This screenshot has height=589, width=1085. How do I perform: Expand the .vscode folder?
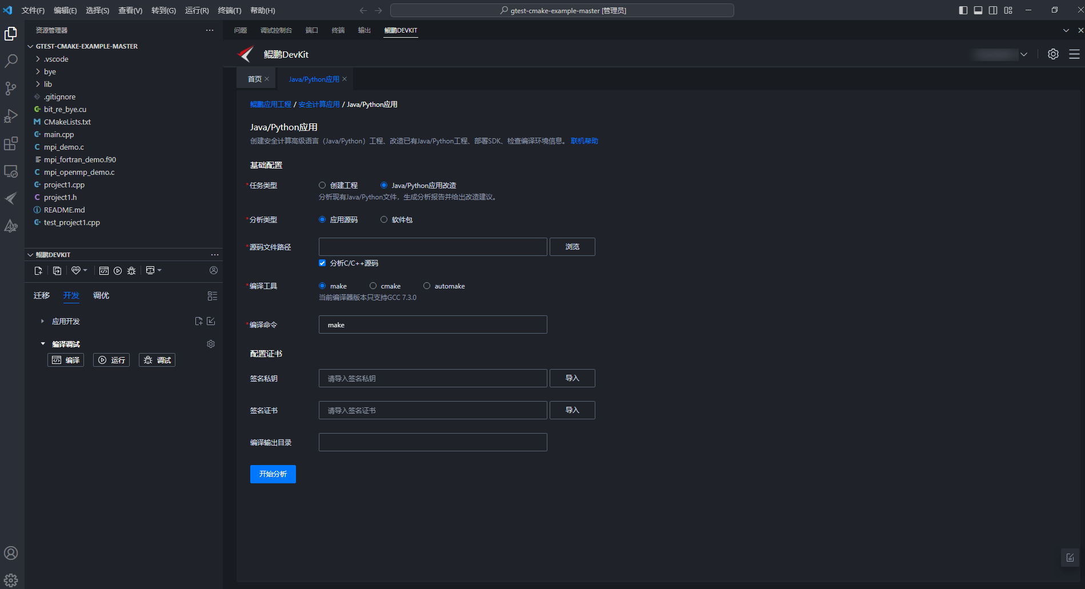38,59
